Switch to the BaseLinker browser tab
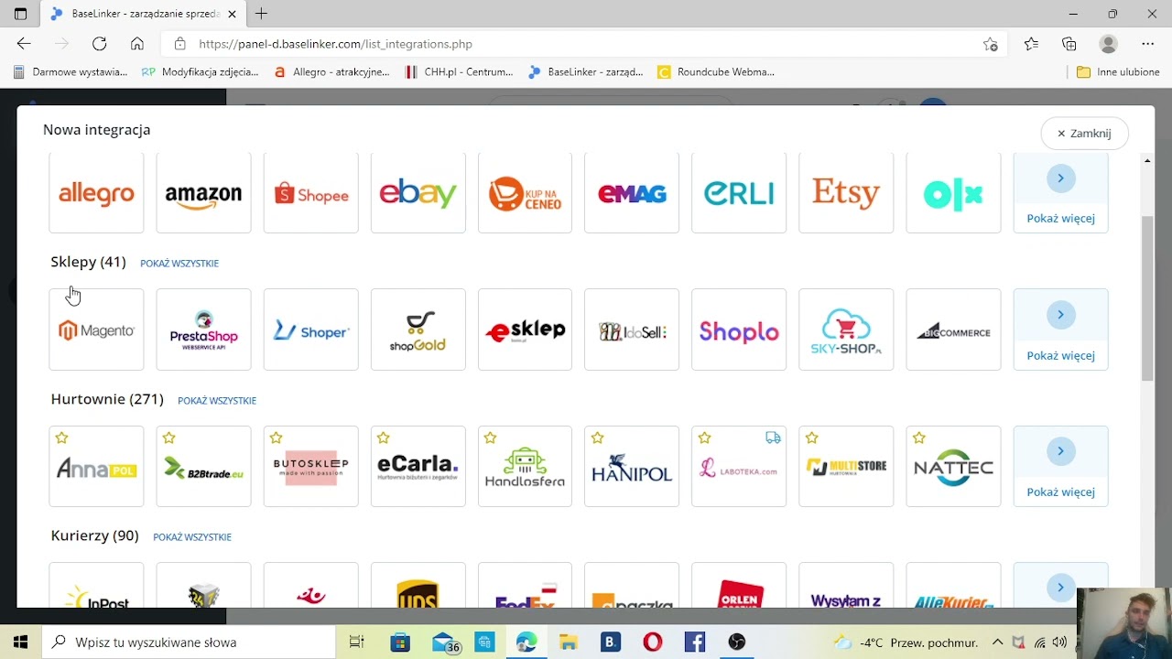Image resolution: width=1172 pixels, height=659 pixels. coord(143,14)
